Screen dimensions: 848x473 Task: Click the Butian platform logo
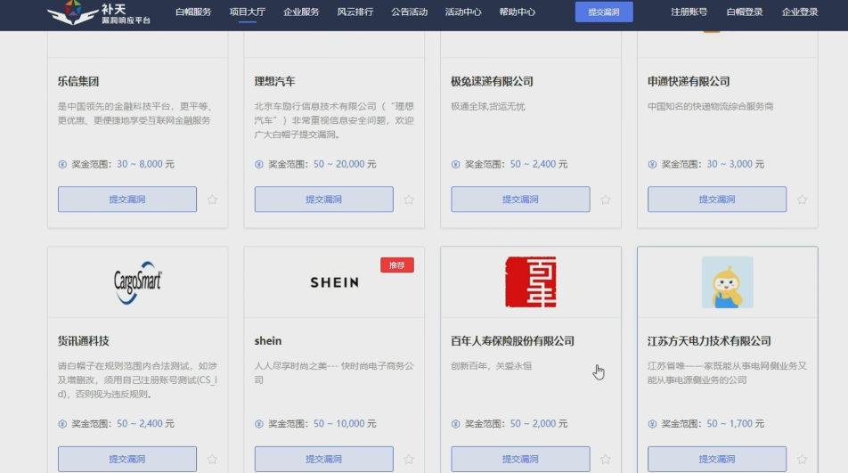point(98,13)
